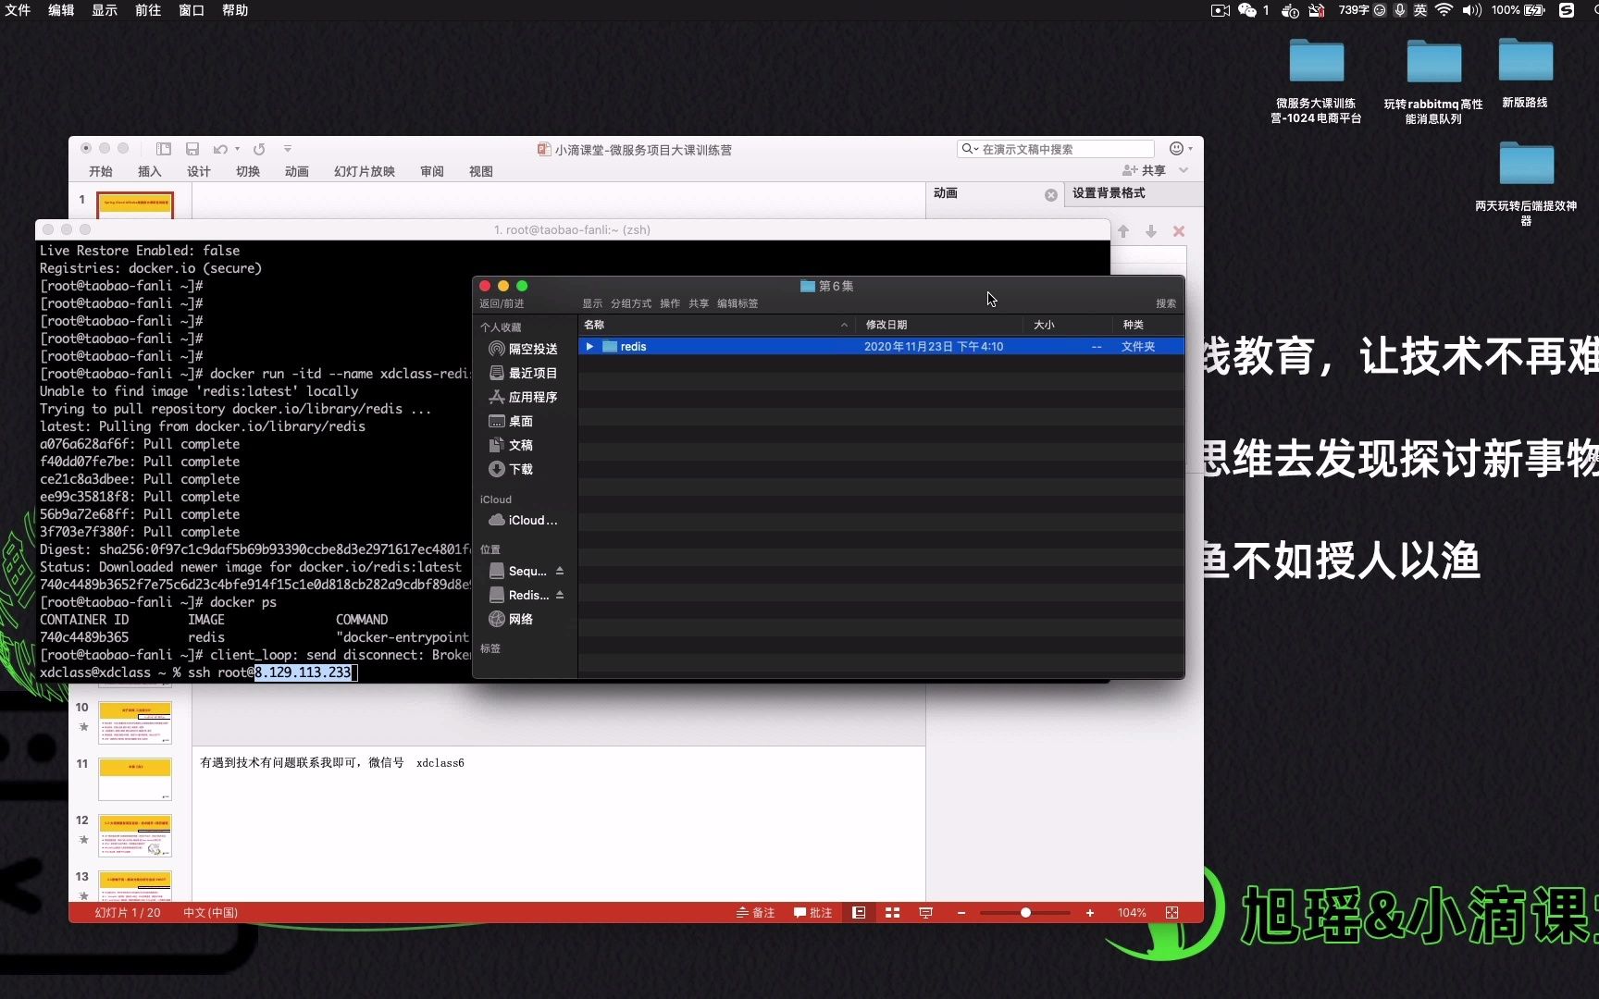Screen dimensions: 1599x999
Task: Toggle the 批注 comments pane
Action: click(812, 913)
